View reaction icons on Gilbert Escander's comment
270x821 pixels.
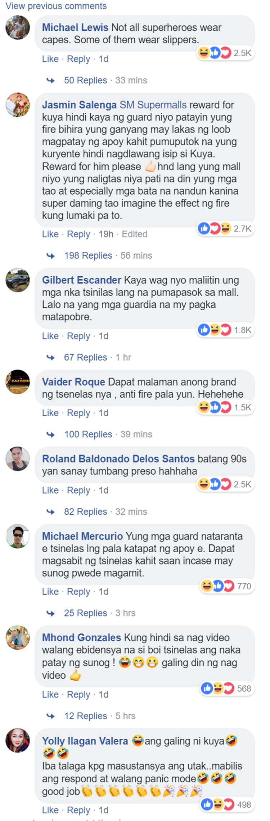pos(214,330)
